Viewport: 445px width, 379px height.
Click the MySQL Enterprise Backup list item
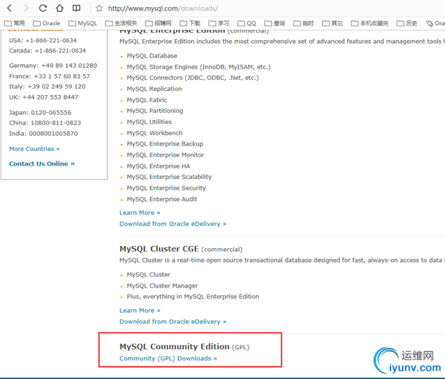(x=165, y=144)
